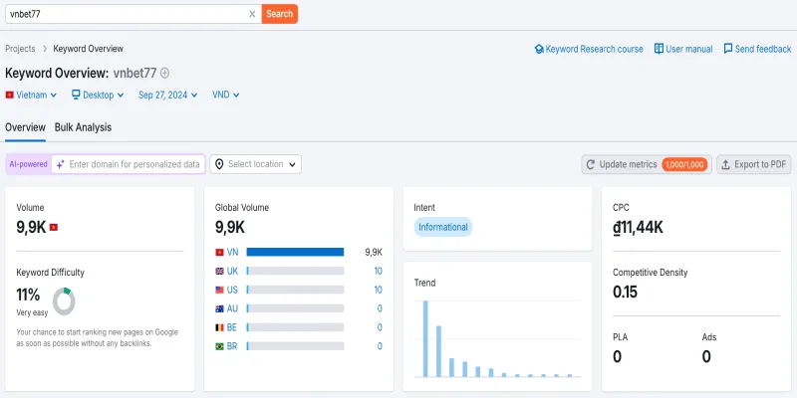
Task: Click the Australia flag icon
Action: point(219,308)
